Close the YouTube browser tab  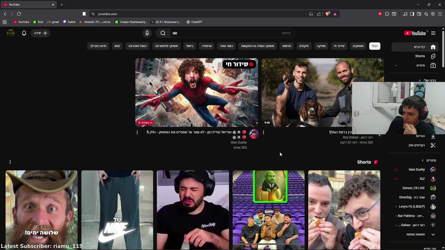pyautogui.click(x=53, y=5)
